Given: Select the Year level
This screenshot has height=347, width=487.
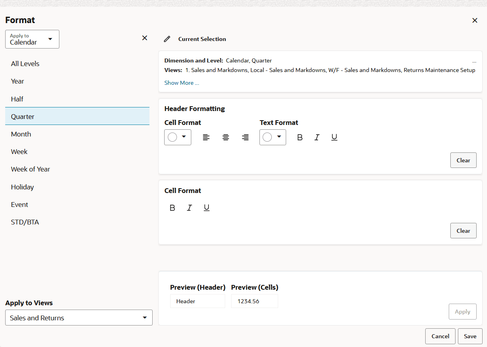Looking at the screenshot, I should coord(77,81).
